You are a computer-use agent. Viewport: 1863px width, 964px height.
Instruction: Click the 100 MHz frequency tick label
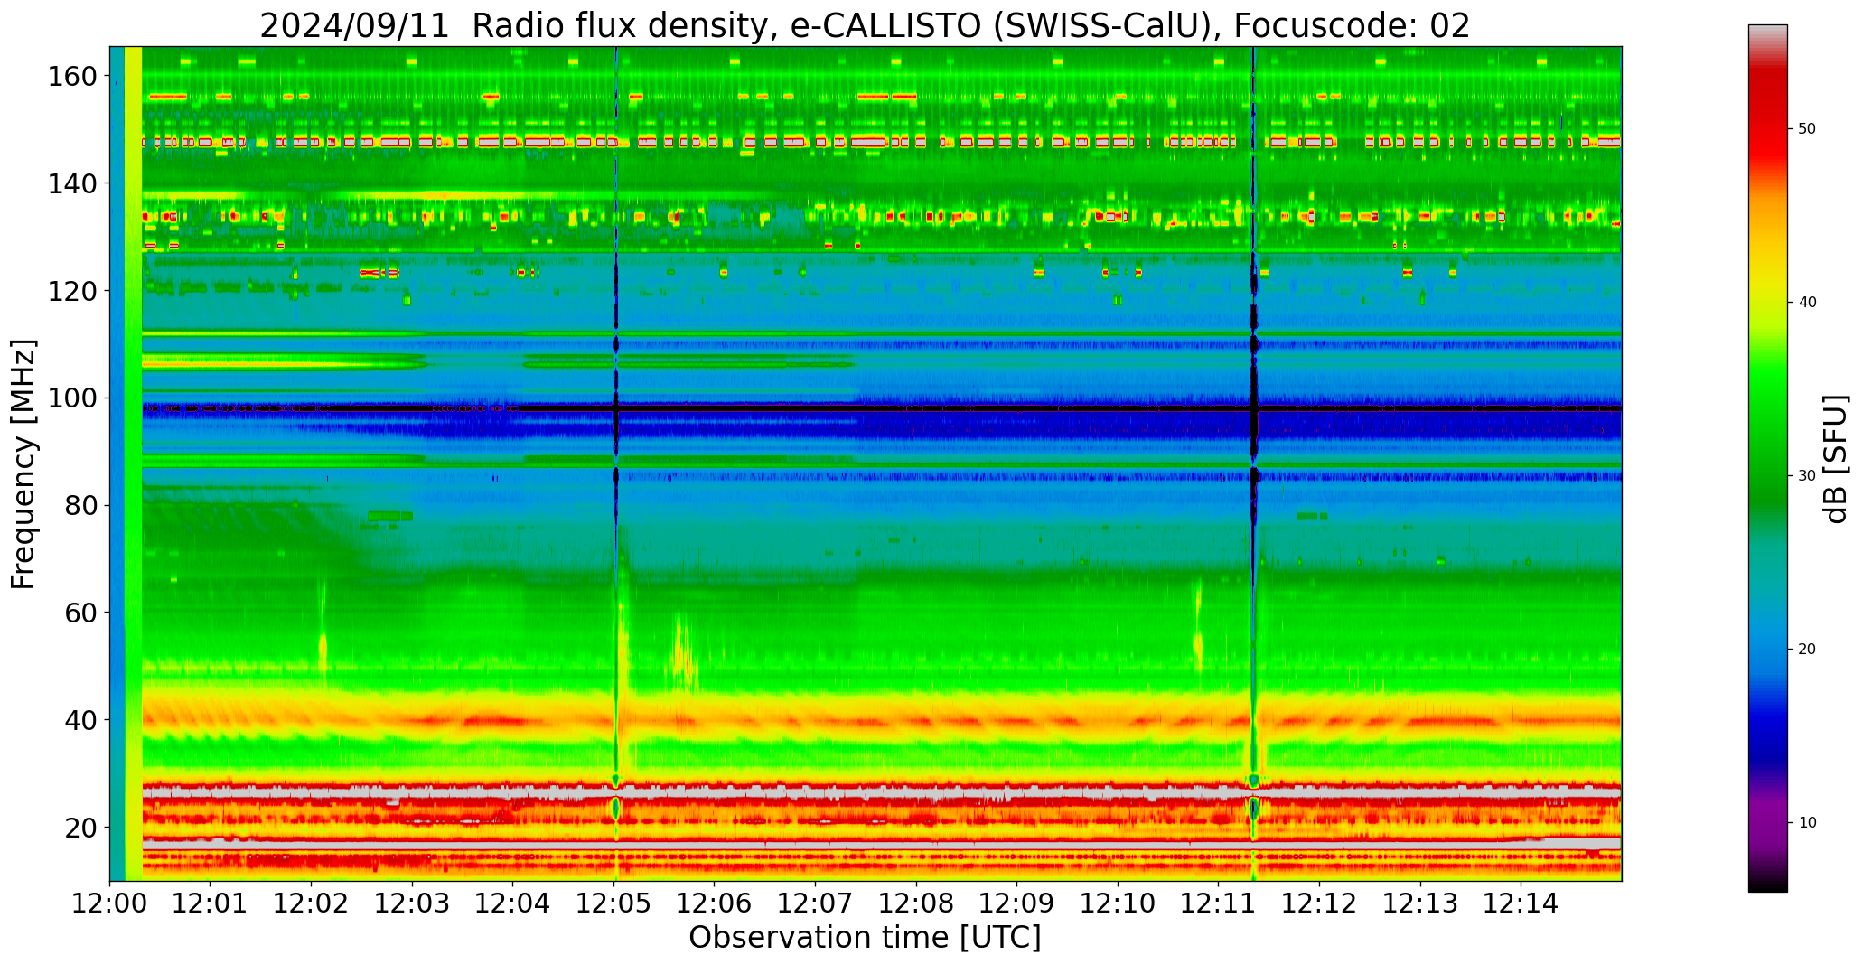click(71, 398)
